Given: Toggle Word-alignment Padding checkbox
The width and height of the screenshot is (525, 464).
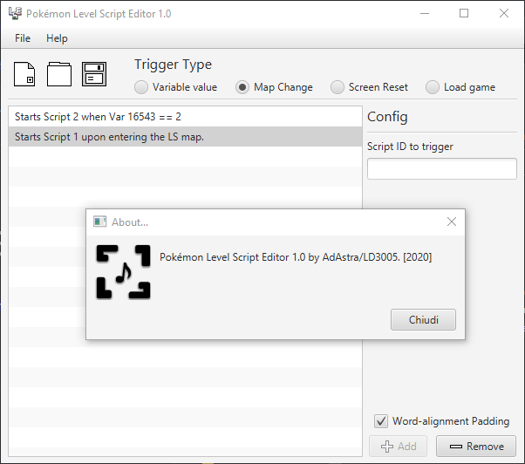Looking at the screenshot, I should [x=381, y=421].
